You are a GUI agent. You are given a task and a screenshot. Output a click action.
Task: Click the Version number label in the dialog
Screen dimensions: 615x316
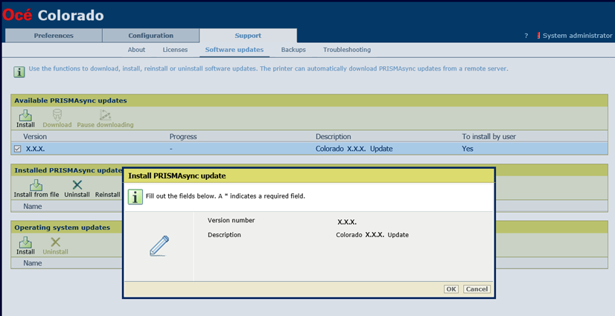coord(231,220)
